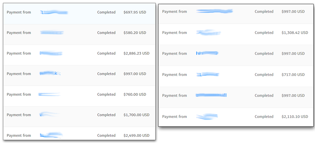Click the Completed status for $2,886.23 USD
This screenshot has height=145, width=315.
tap(106, 53)
